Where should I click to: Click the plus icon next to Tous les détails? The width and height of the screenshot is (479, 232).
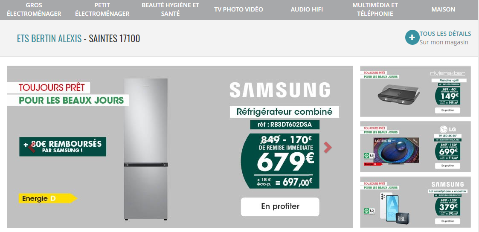(x=412, y=38)
